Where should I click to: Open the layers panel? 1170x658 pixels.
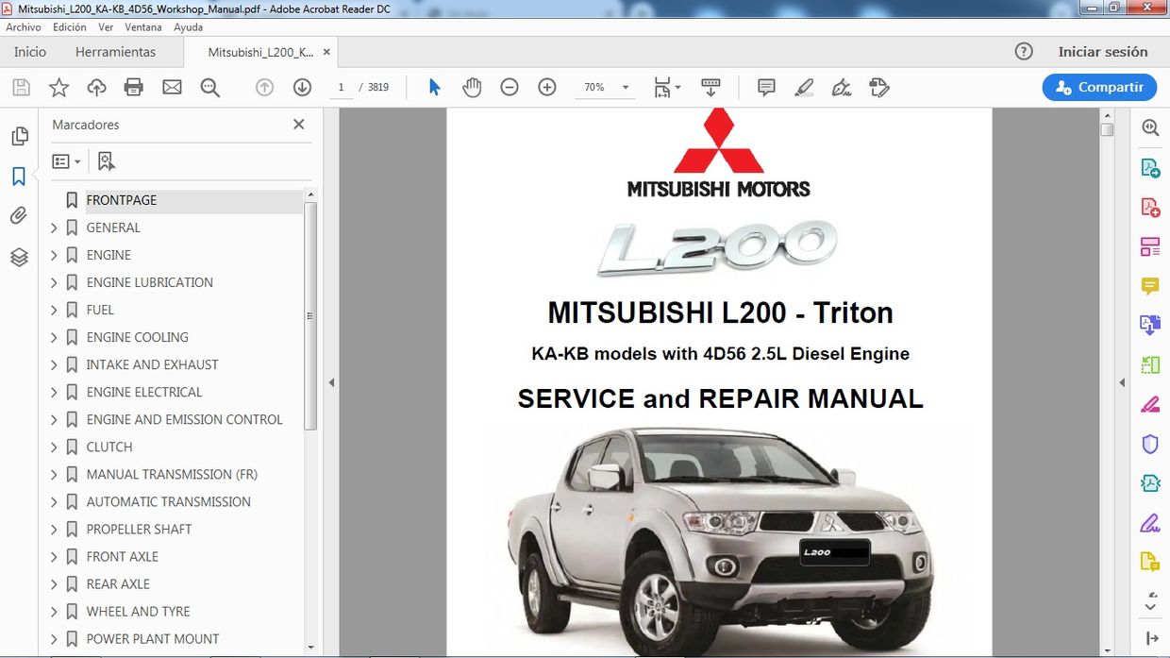point(19,257)
